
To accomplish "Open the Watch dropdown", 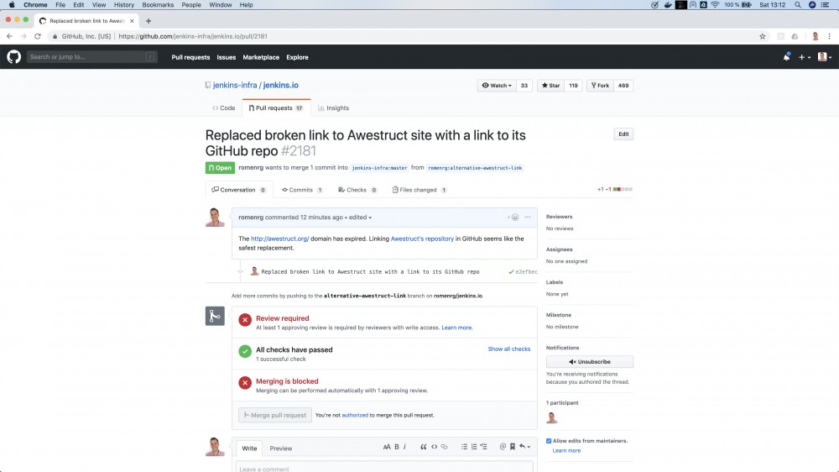I will coord(497,86).
